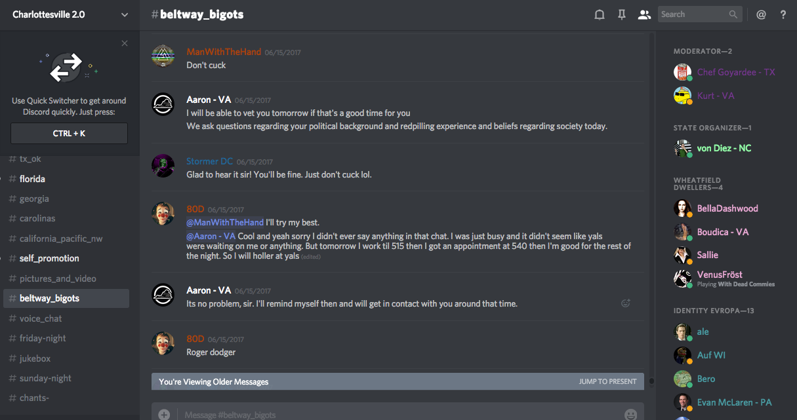Viewport: 797px width, 420px height.
Task: Click the add reaction smiley on Aaron's message
Action: (626, 303)
